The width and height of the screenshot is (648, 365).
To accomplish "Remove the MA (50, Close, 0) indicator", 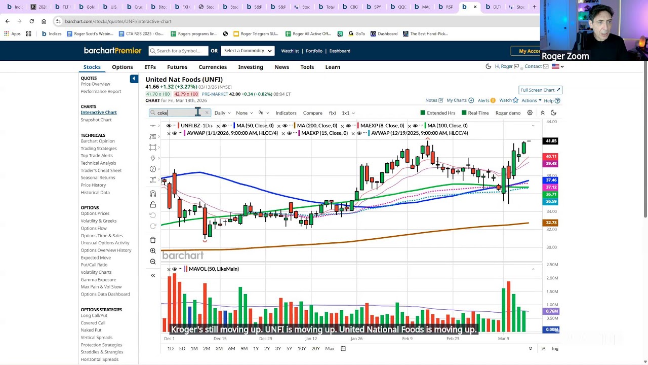I will [x=218, y=126].
